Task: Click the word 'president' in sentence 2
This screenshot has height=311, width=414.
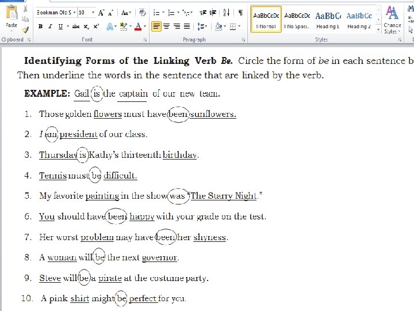Action: coord(78,134)
